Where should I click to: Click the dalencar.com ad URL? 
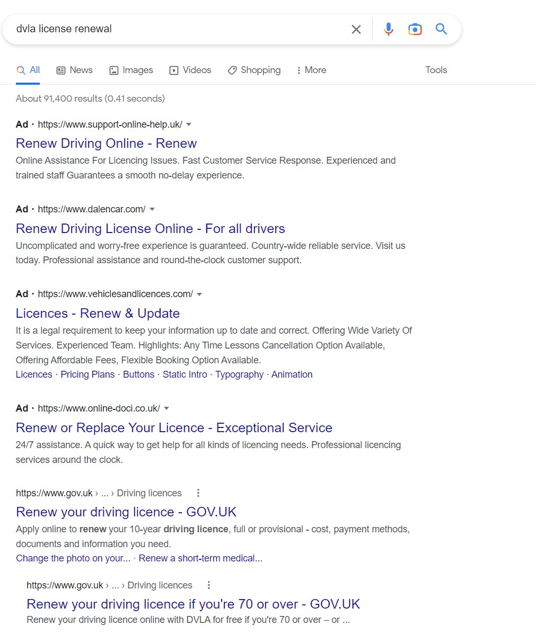point(92,209)
